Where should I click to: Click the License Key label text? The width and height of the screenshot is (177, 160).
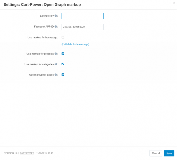tap(47, 16)
